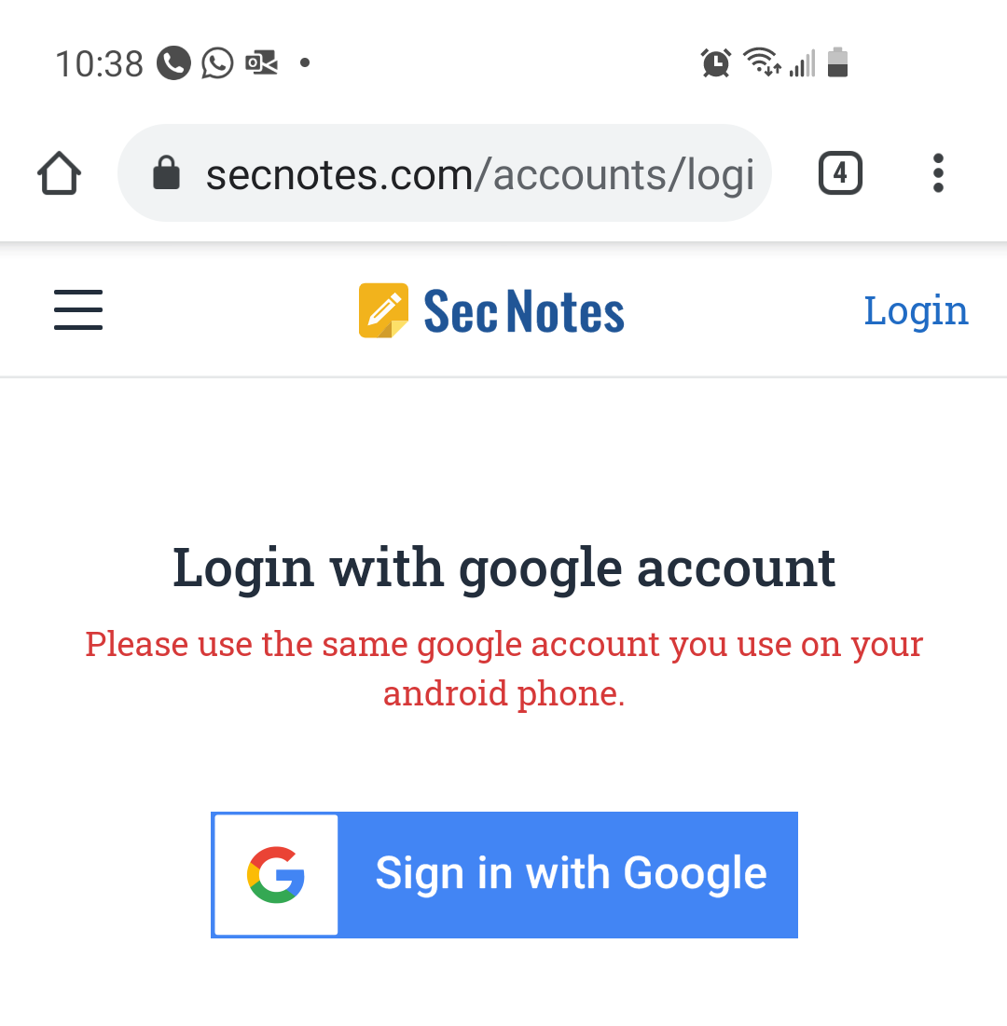Tap the browser home icon
Viewport: 1007px width, 1026px height.
coord(59,173)
